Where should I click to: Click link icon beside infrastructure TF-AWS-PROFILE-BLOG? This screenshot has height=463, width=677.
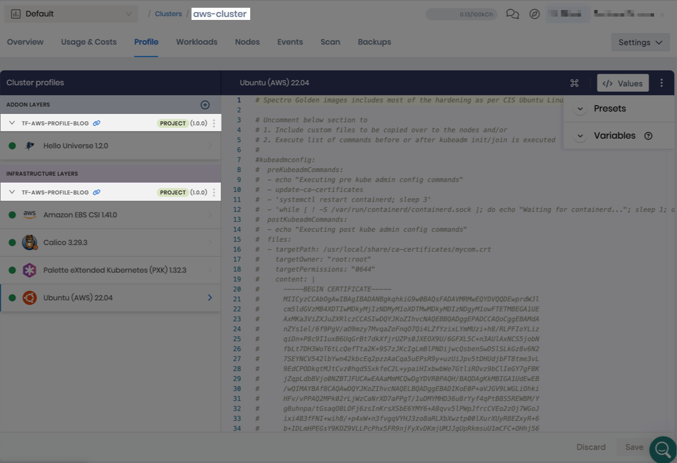click(x=96, y=193)
